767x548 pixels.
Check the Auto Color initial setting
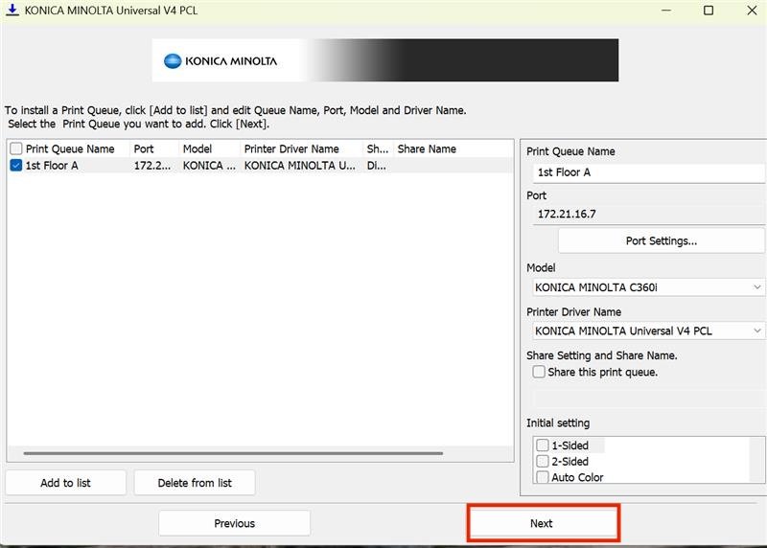[x=543, y=477]
